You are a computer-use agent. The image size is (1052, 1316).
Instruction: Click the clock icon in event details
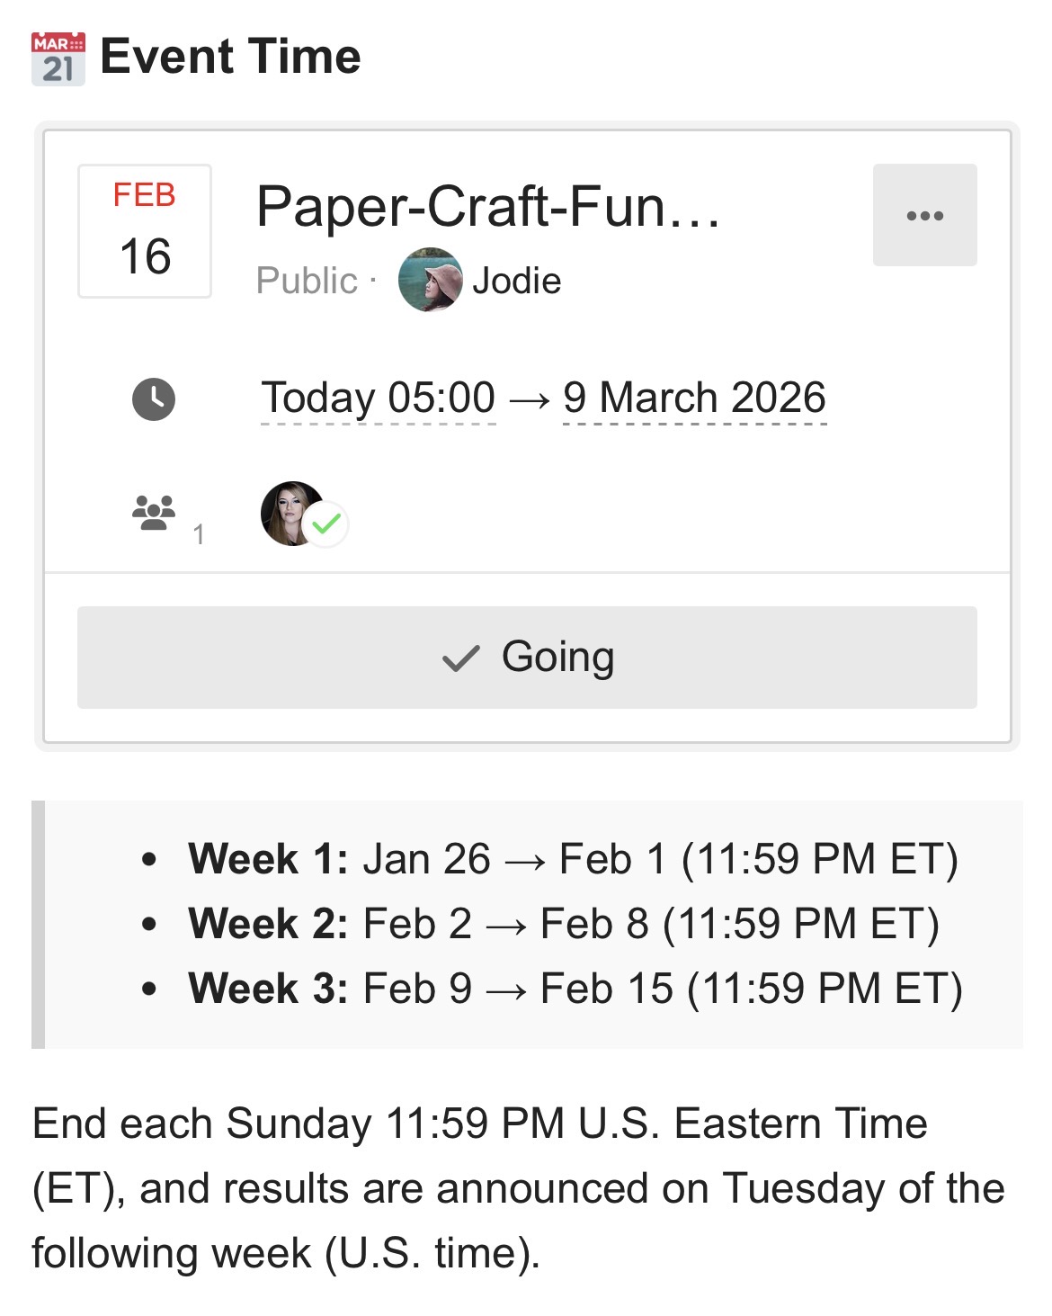tap(154, 398)
